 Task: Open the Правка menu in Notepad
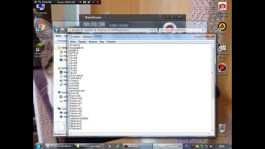[x=82, y=42]
